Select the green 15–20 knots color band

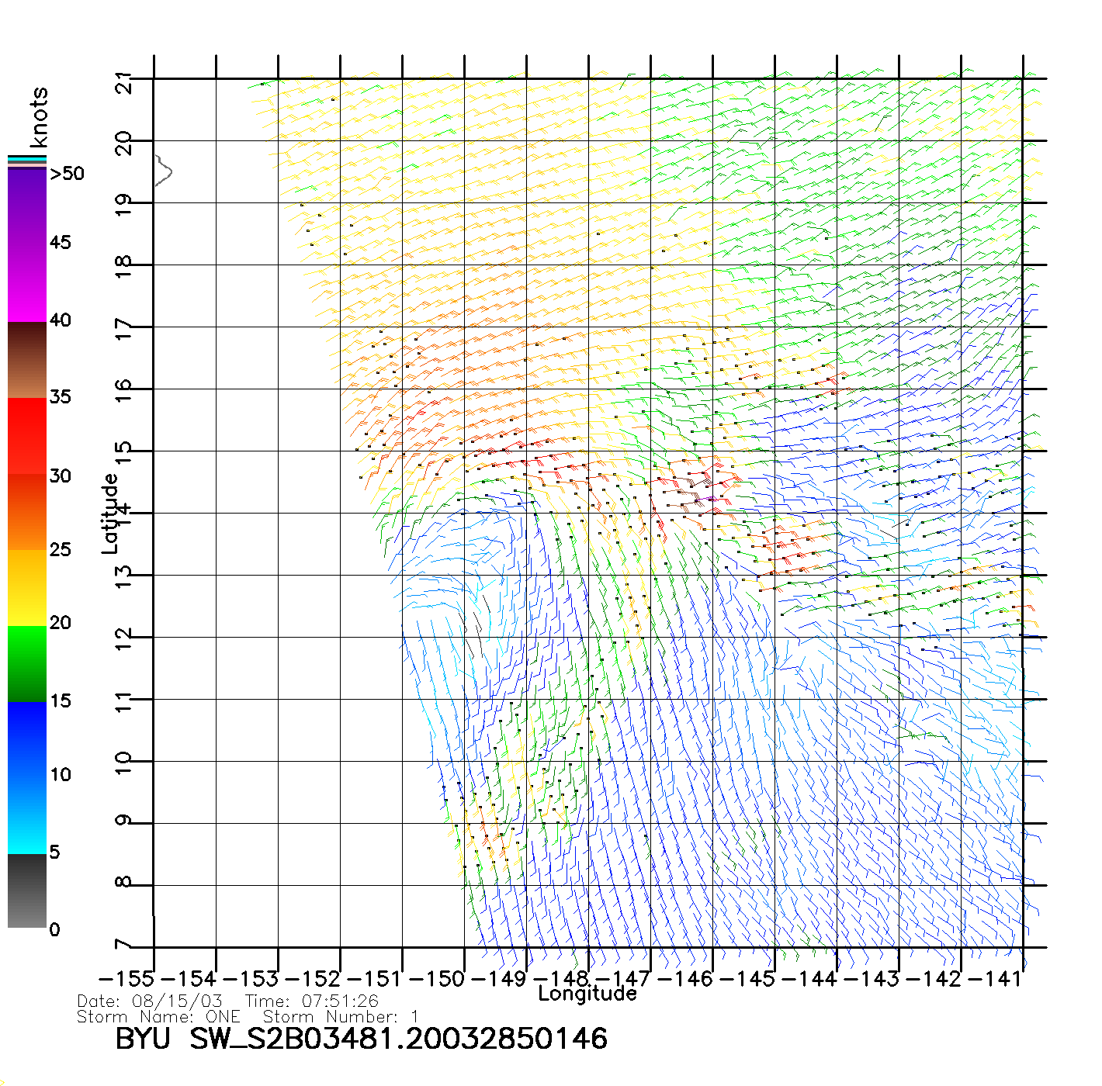[27, 663]
